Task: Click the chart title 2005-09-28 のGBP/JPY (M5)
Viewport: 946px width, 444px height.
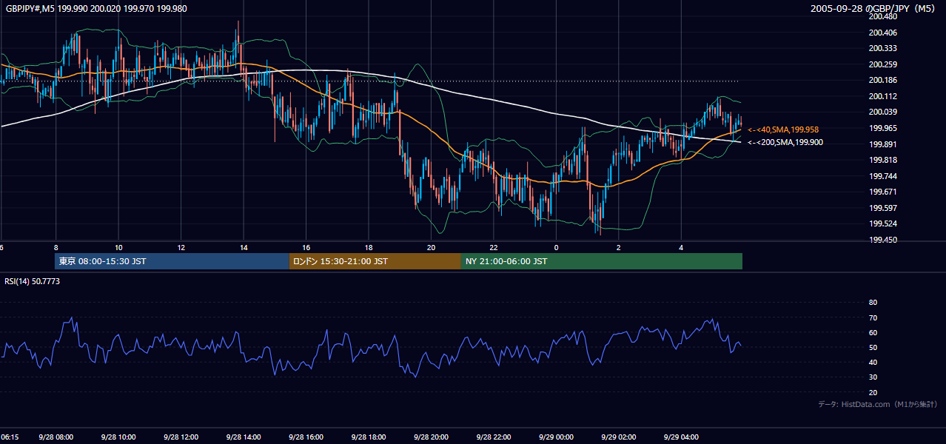Action: pyautogui.click(x=873, y=8)
